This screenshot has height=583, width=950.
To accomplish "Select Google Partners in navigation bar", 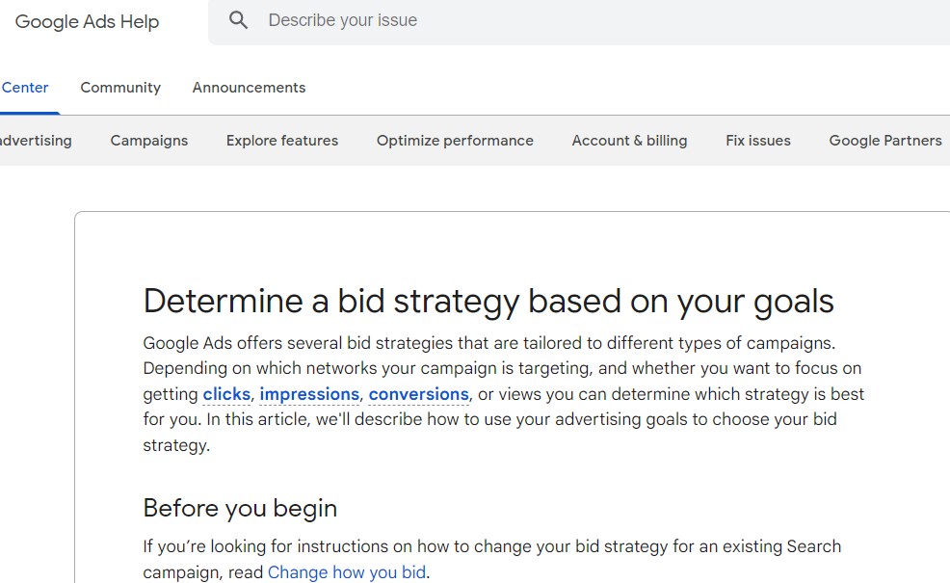I will 885,141.
